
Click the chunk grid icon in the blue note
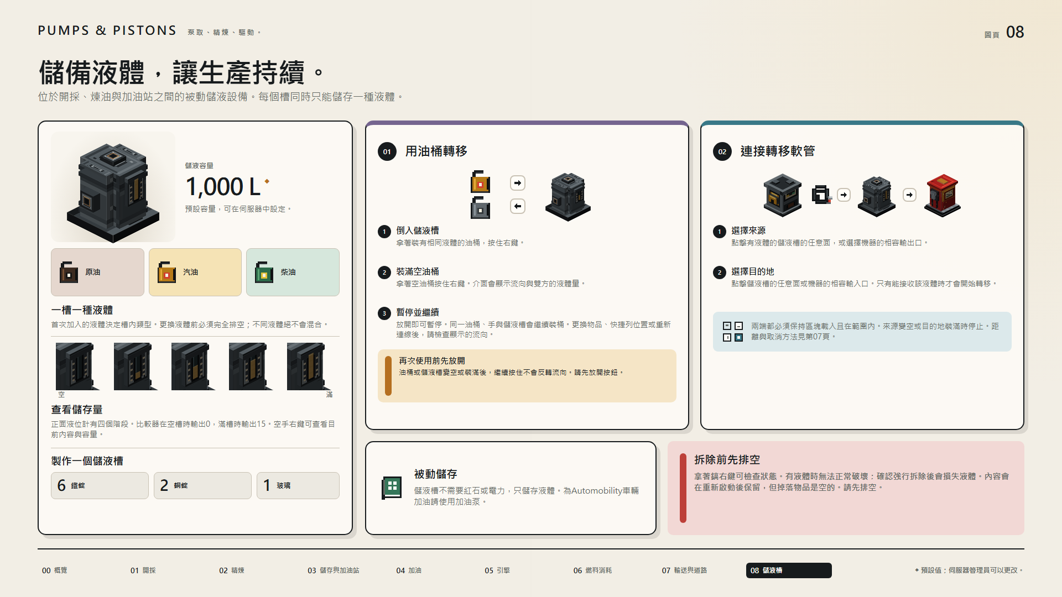(733, 332)
